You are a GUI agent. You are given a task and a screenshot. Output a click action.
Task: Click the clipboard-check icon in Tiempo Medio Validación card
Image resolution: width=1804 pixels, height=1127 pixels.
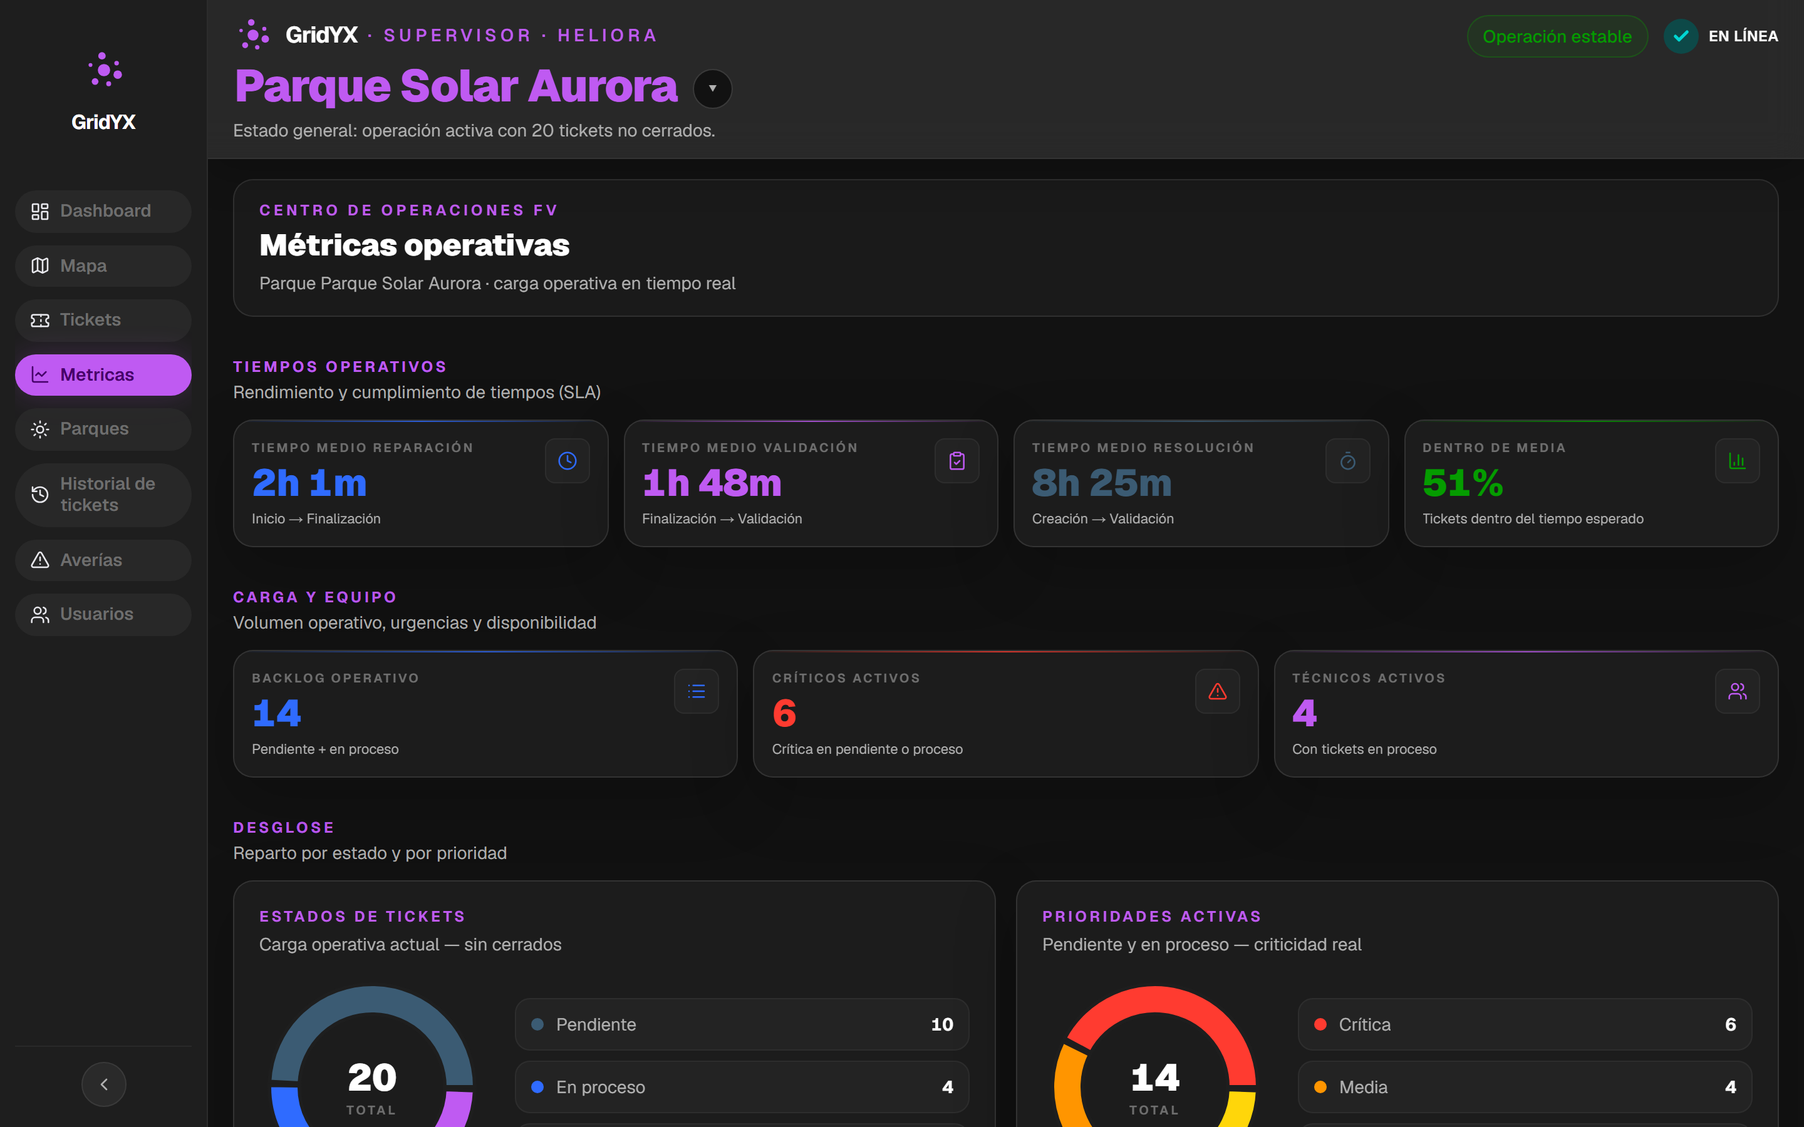tap(957, 461)
